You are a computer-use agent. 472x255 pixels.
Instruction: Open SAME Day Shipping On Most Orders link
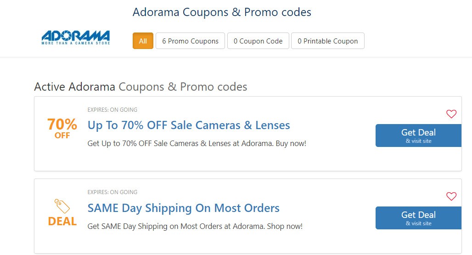pyautogui.click(x=183, y=208)
